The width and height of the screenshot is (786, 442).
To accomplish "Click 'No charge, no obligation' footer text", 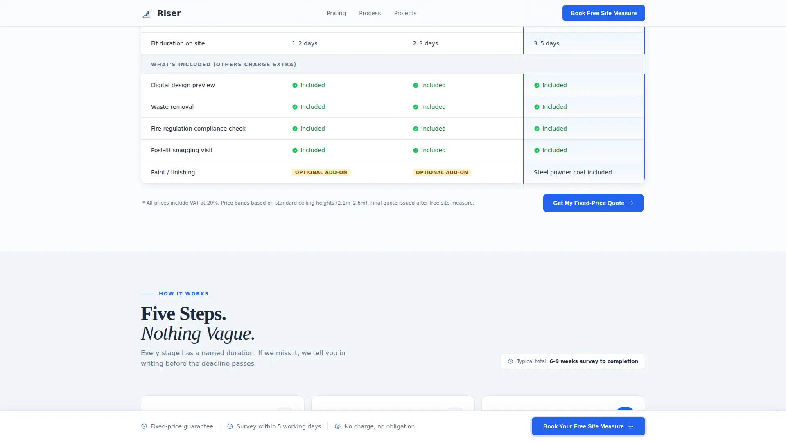I will [x=379, y=426].
